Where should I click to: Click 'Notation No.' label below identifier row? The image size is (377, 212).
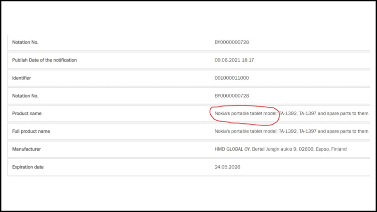[25, 96]
